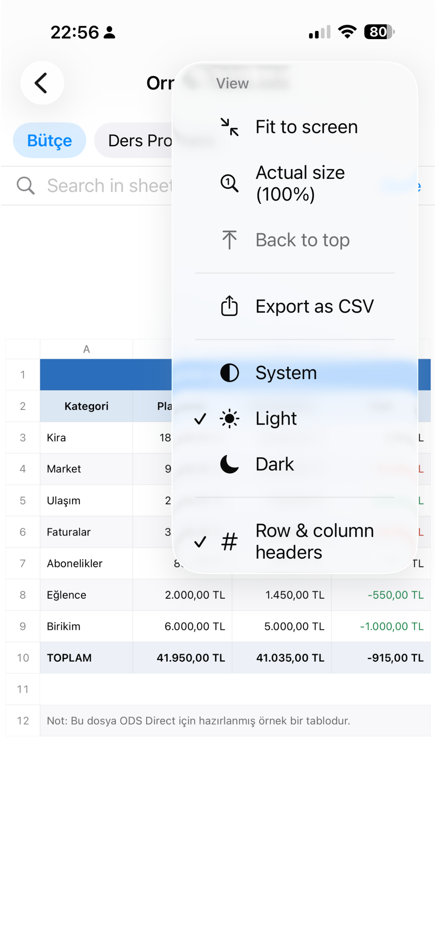Viewport: 436px width, 943px height.
Task: Click the Kira cell
Action: click(x=86, y=438)
